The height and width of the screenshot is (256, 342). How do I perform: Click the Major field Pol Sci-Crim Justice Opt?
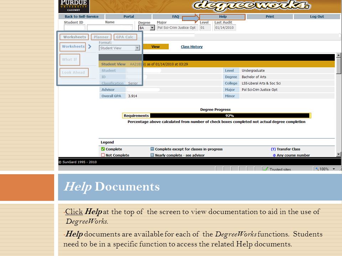177,28
